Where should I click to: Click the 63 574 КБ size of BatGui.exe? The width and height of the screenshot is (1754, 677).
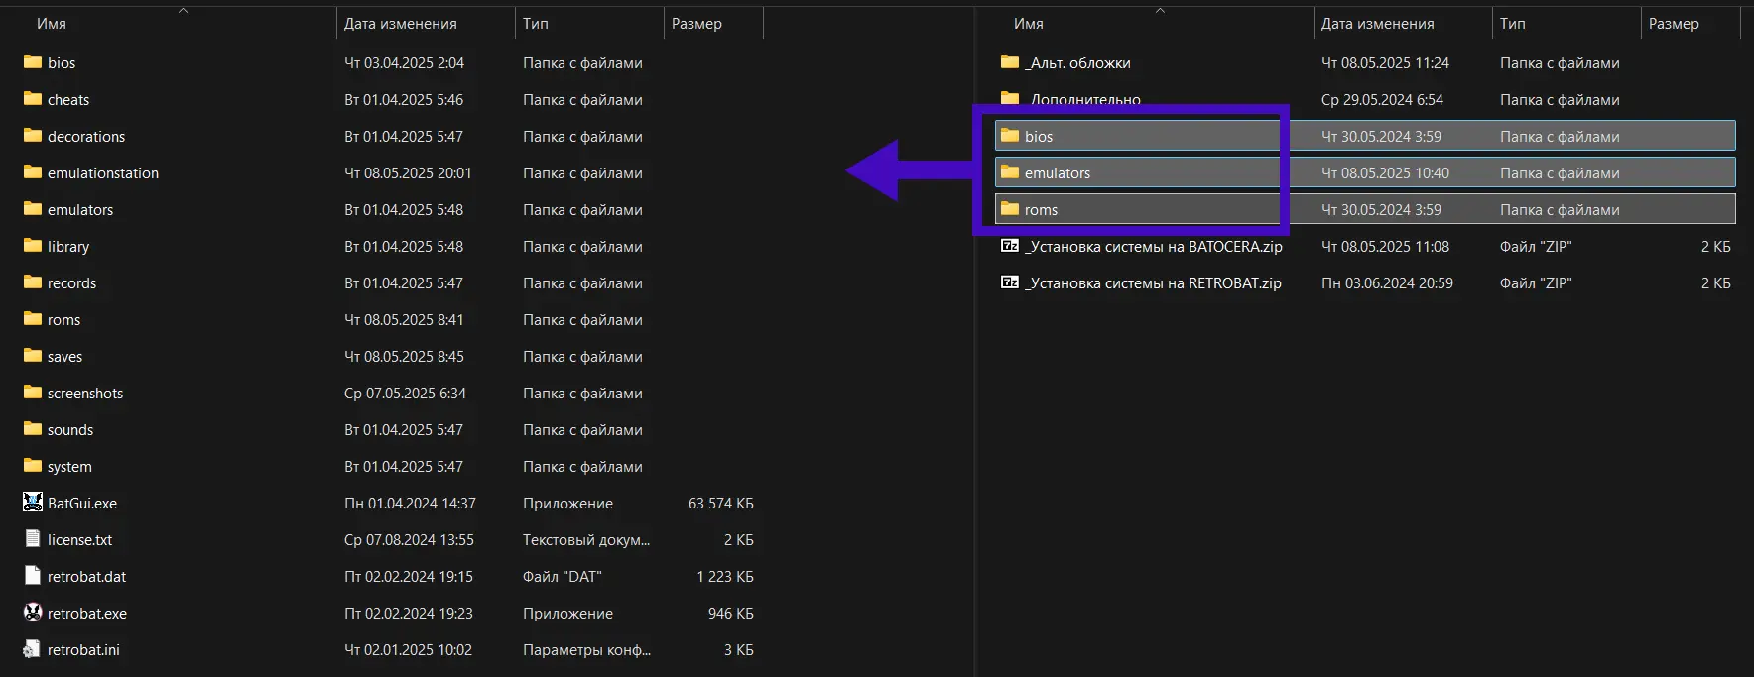(x=721, y=503)
